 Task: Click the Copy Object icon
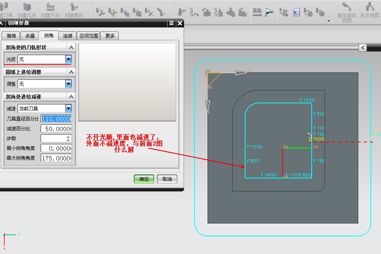click(x=125, y=12)
